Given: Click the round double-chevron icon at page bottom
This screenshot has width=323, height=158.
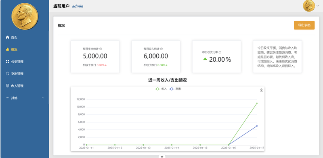Looking at the screenshot, I should point(162,157).
